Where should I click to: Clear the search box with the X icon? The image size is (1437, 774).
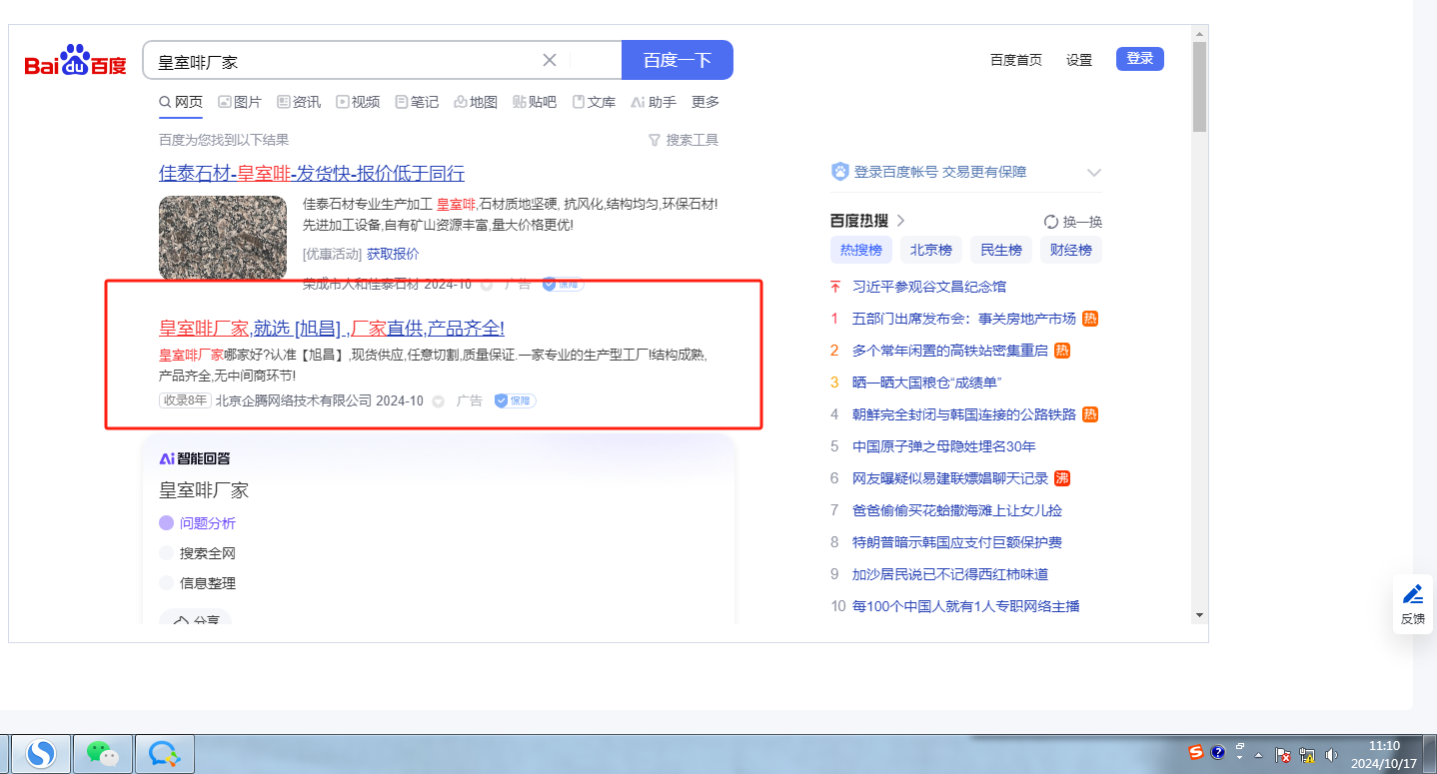[x=549, y=60]
